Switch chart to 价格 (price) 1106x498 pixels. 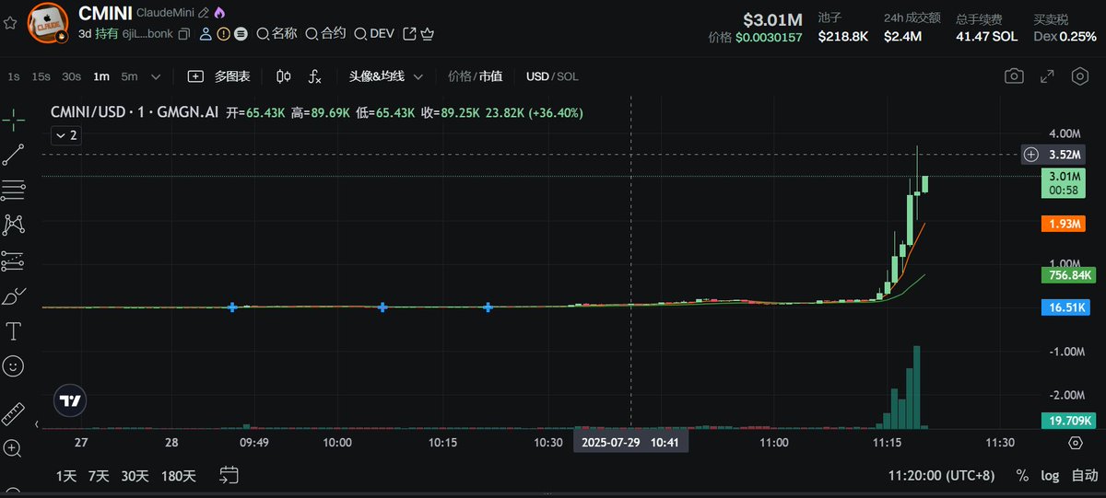click(x=459, y=76)
